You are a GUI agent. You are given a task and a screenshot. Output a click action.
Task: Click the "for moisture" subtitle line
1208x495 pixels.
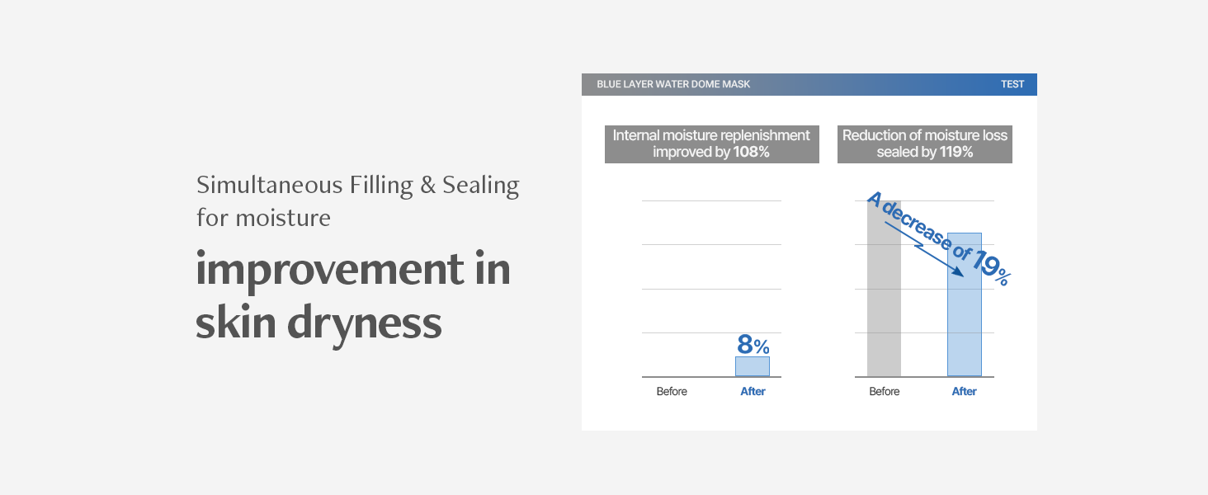263,218
